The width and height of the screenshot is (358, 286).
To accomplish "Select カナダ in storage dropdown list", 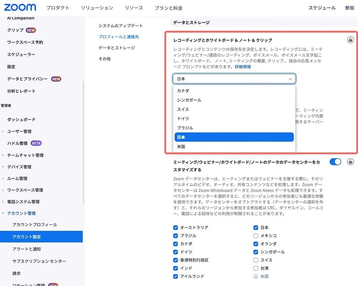I will 234,91.
